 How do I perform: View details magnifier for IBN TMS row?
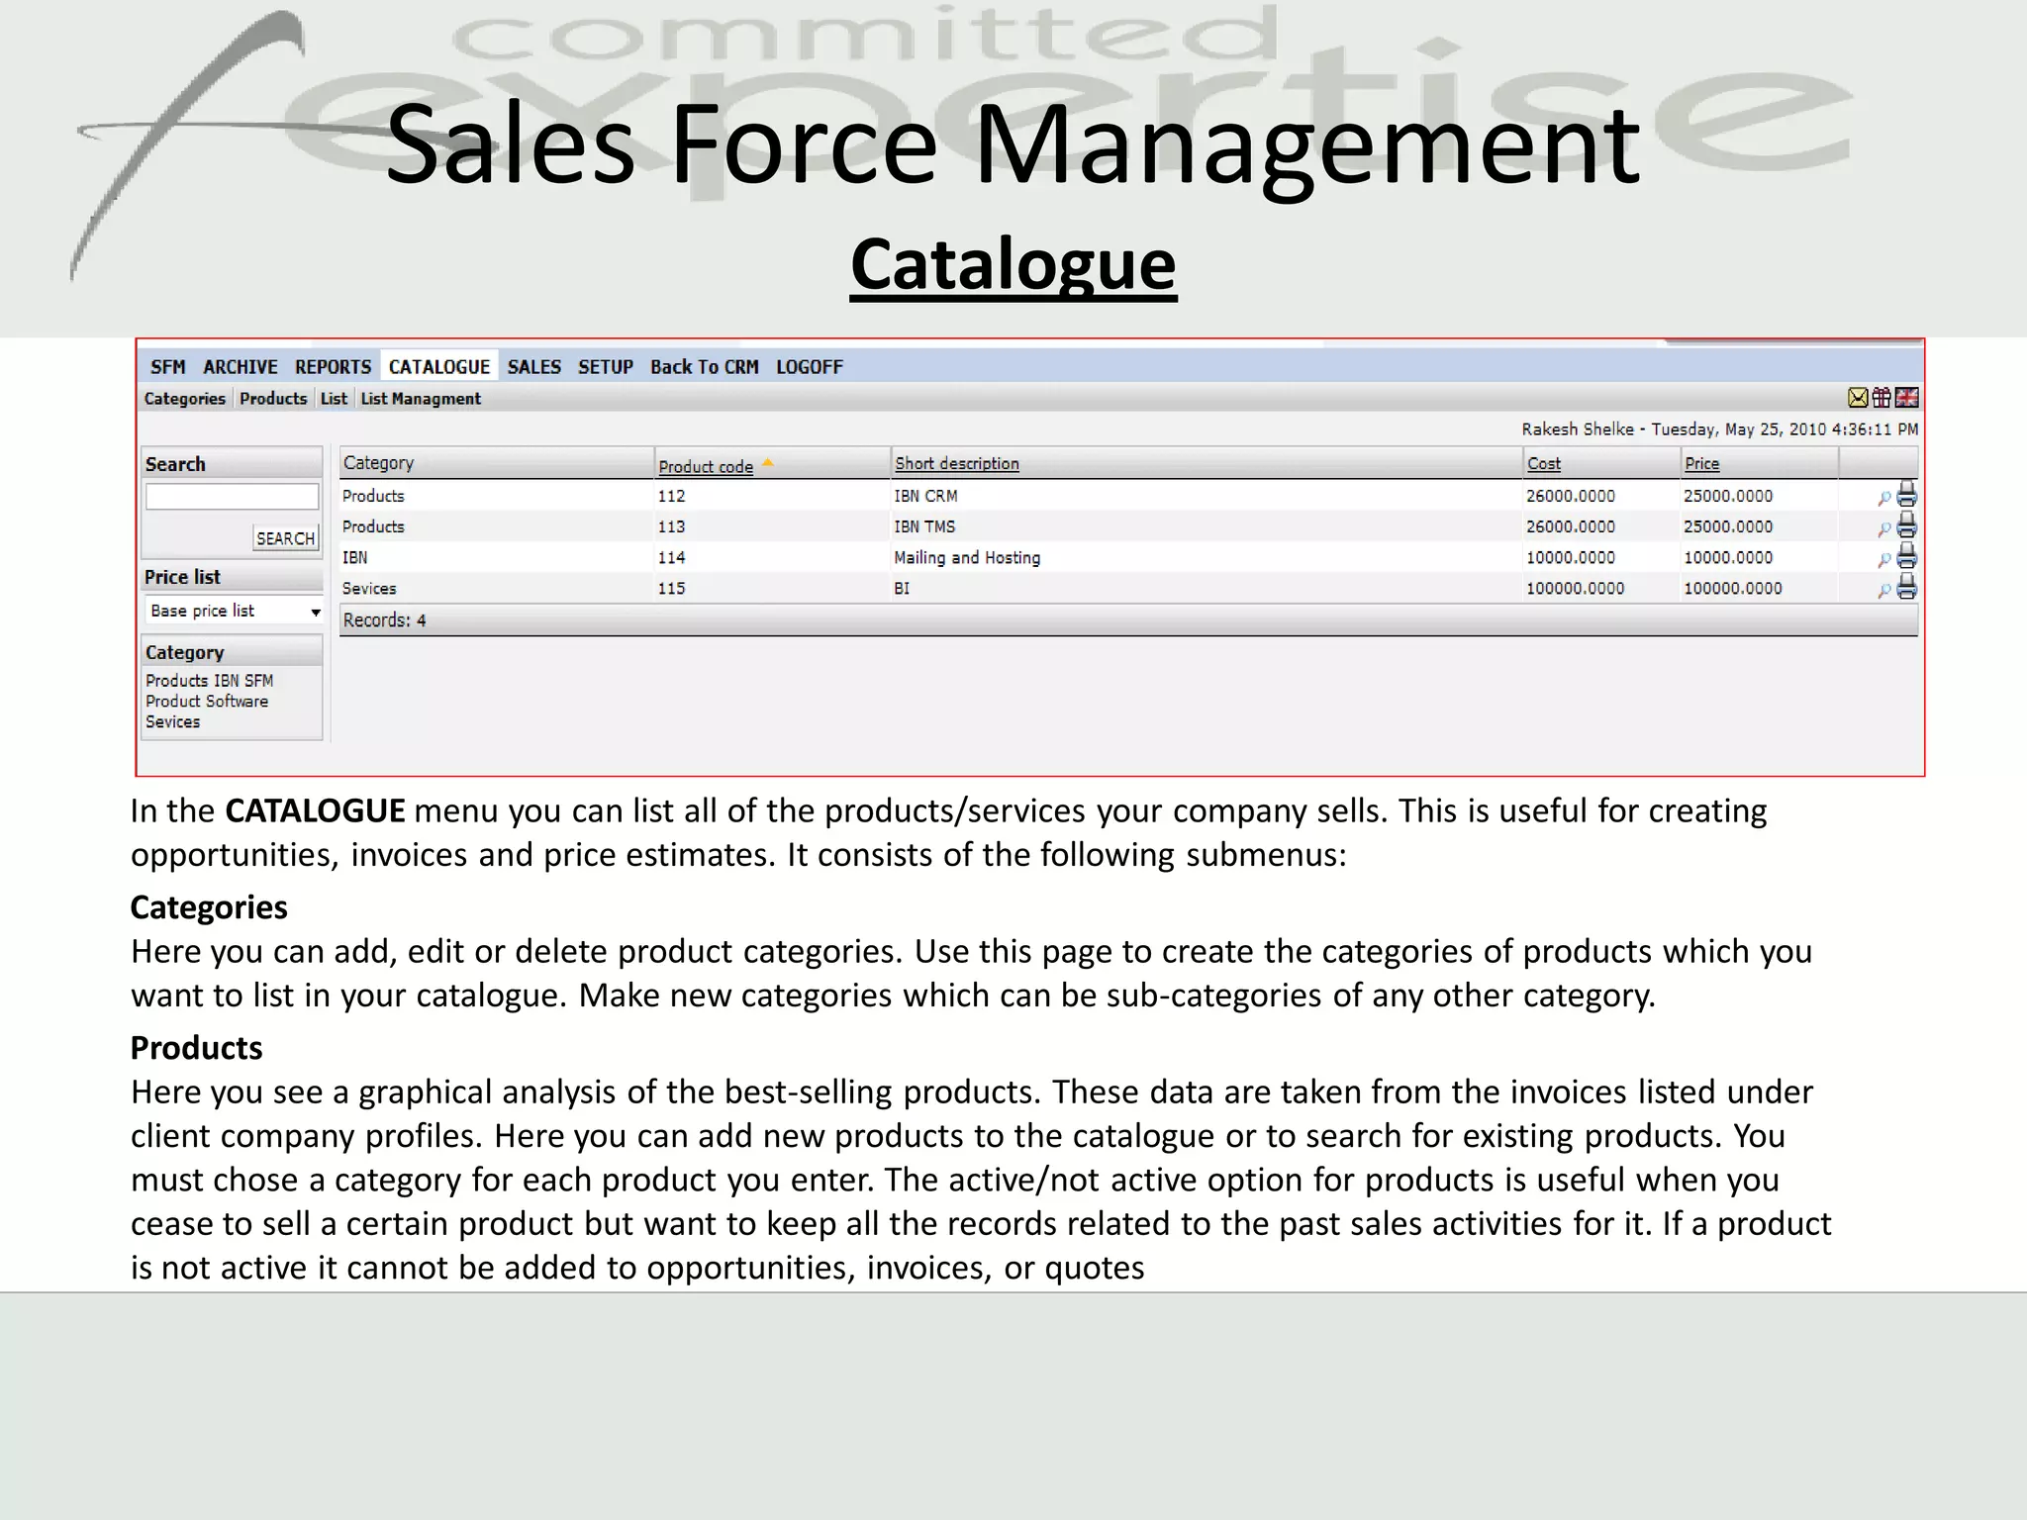click(x=1884, y=529)
